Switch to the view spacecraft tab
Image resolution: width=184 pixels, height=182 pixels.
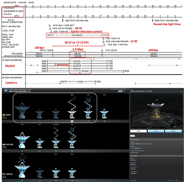coord(156,131)
